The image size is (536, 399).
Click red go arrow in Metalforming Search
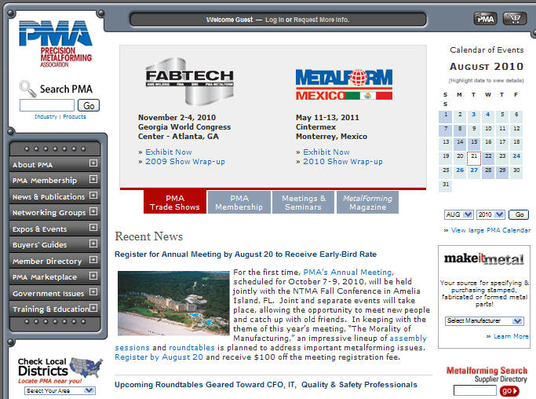[509, 390]
